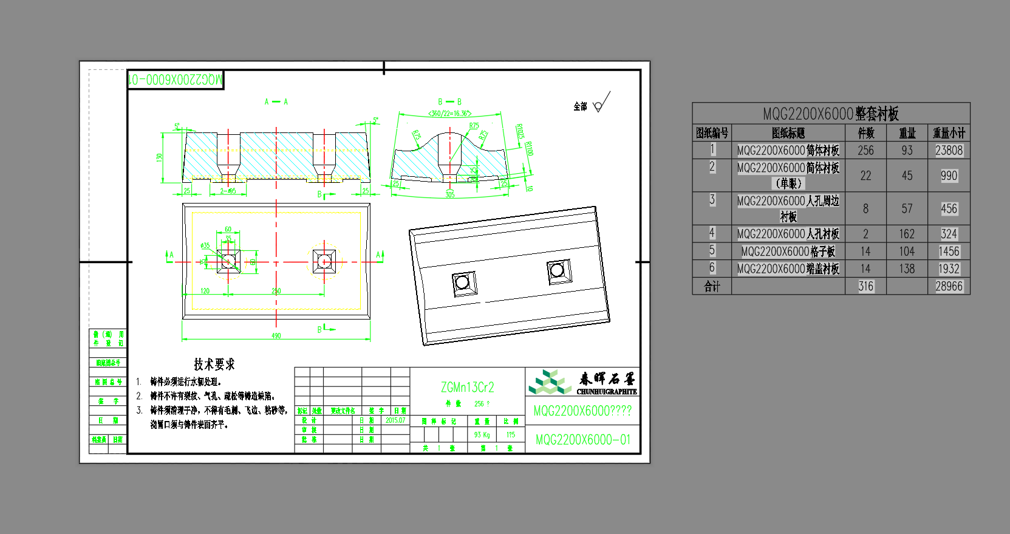Click row 5 title "MQG2200X6000格子板"

click(x=788, y=251)
